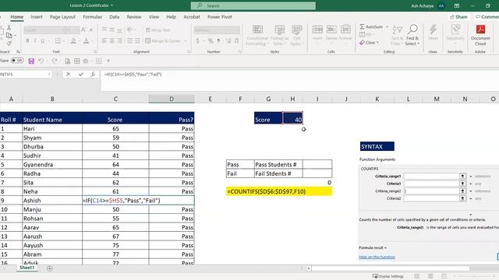Apply Percent Style format
Viewport: 499px width, 280px height.
click(211, 40)
